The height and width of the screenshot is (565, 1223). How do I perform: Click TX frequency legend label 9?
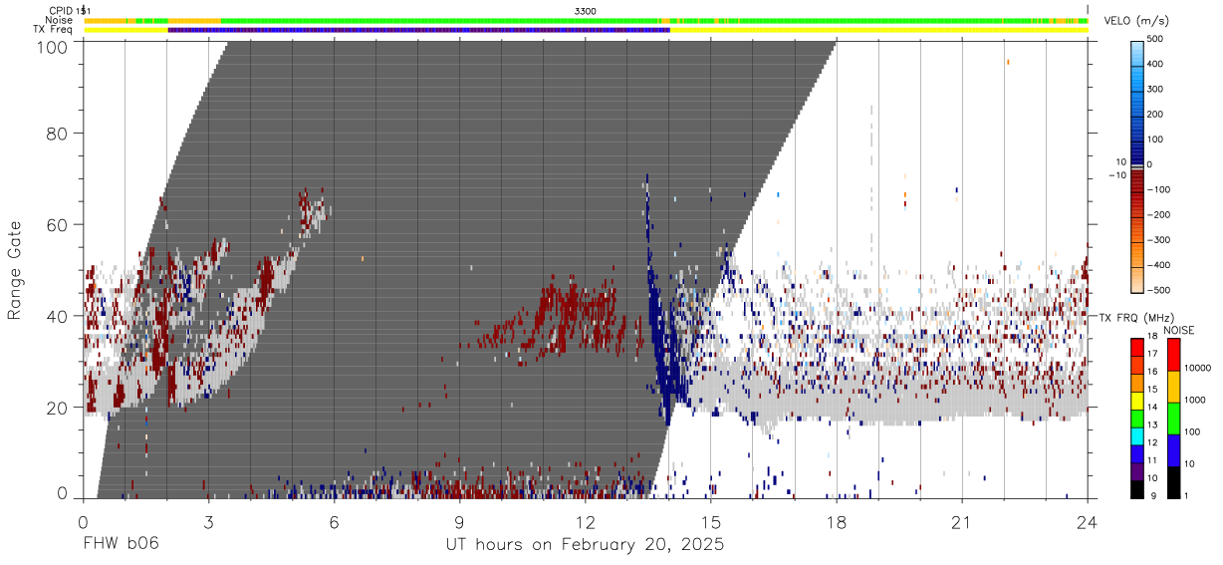1154,495
